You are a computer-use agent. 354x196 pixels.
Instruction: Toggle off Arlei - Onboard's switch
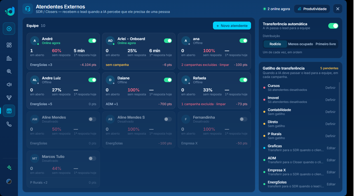click(x=168, y=41)
